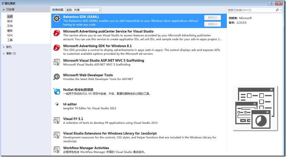Focus the 搜索已安装 search field
The image size is (286, 157).
pyautogui.click(x=251, y=10)
